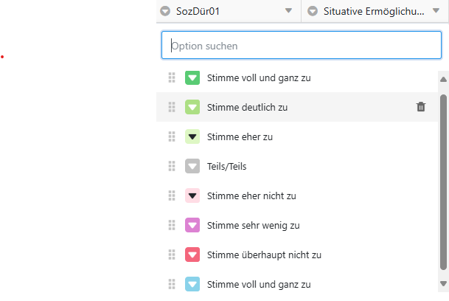Click the scrollbar down arrow in options list
The image size is (449, 301).
coord(443,283)
